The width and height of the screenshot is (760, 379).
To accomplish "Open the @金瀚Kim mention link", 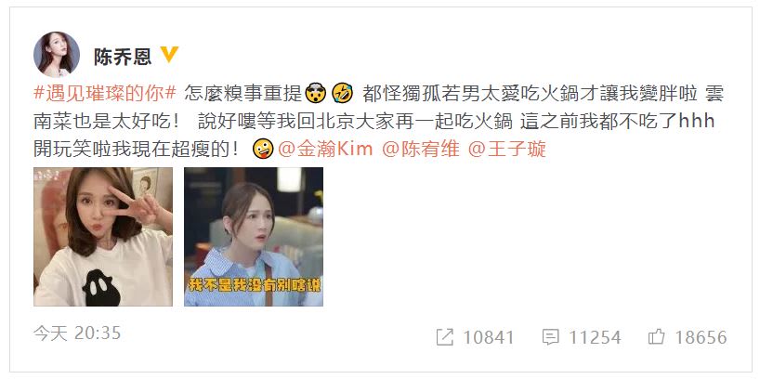I will pyautogui.click(x=325, y=149).
